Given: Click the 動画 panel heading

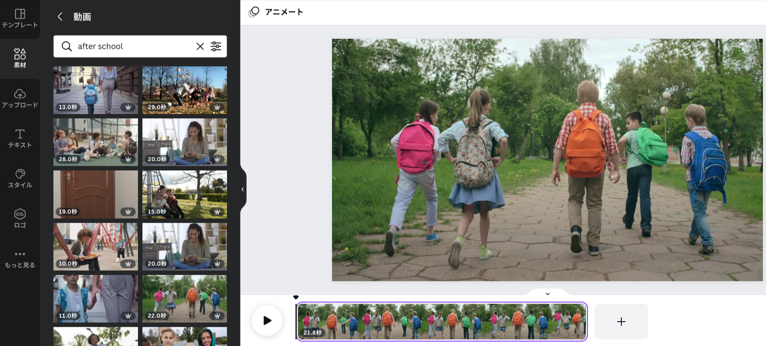Looking at the screenshot, I should [x=82, y=17].
